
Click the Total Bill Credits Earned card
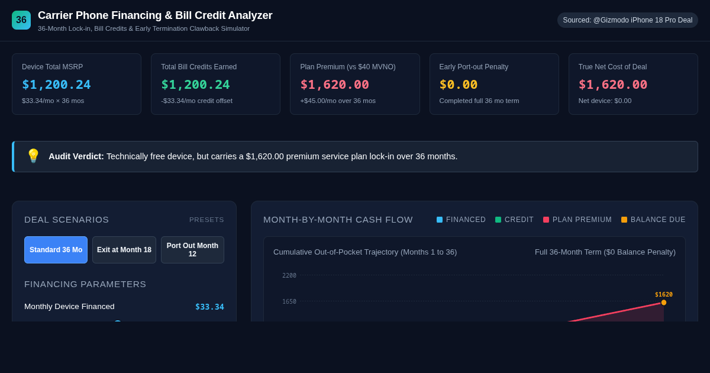point(215,84)
